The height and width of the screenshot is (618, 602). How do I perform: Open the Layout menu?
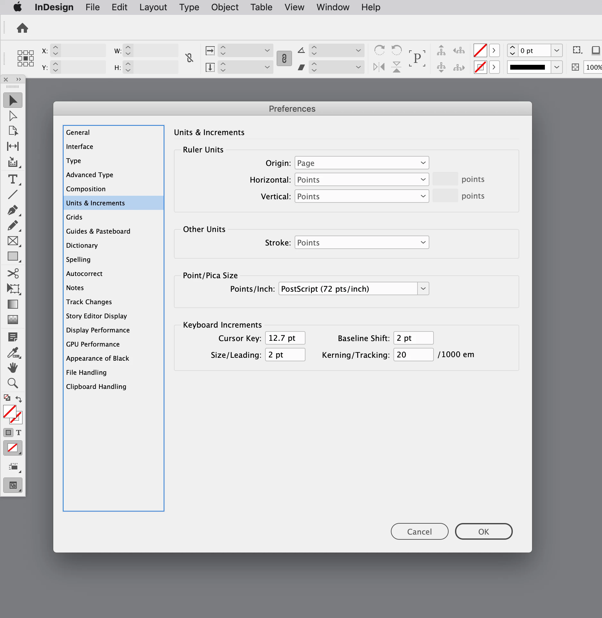pos(153,7)
